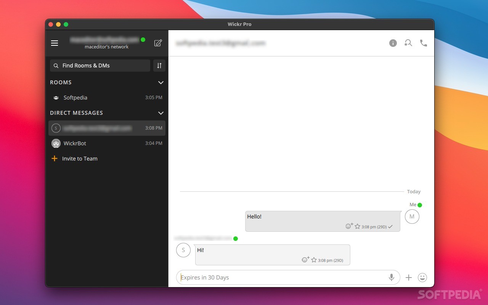Open conversation info with the info icon
Viewport: 488px width, 305px height.
pos(393,43)
